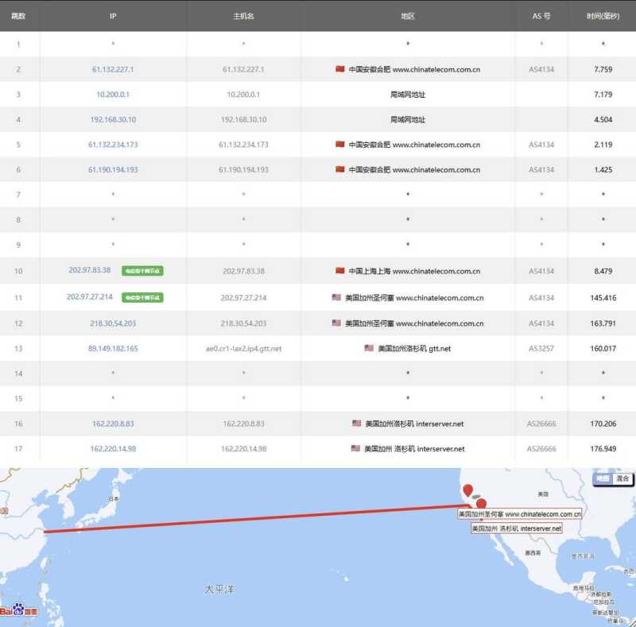This screenshot has height=627, width=636.
Task: Click the AS26666 label on the interserver row
Action: [541, 424]
